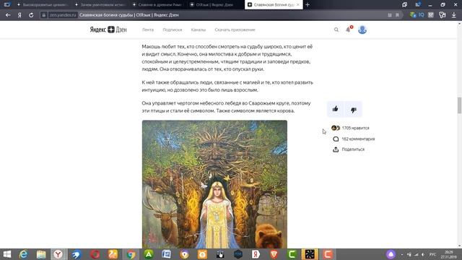Click the goddess painting image

pos(214,184)
